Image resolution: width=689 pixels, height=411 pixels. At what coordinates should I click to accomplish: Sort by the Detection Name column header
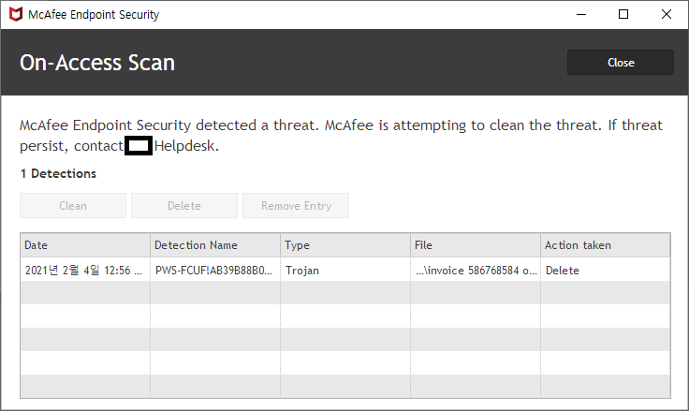coord(215,245)
